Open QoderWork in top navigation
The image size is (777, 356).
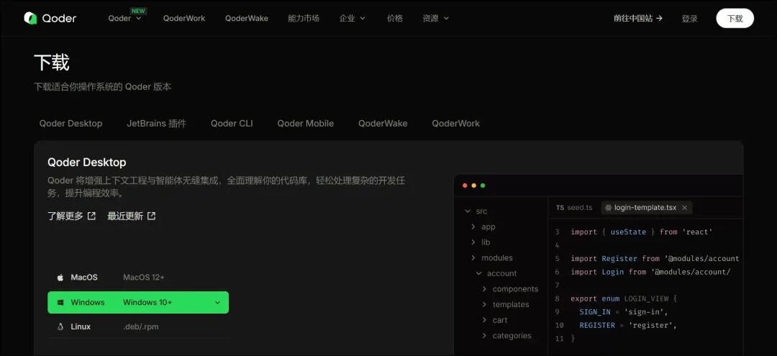(184, 18)
